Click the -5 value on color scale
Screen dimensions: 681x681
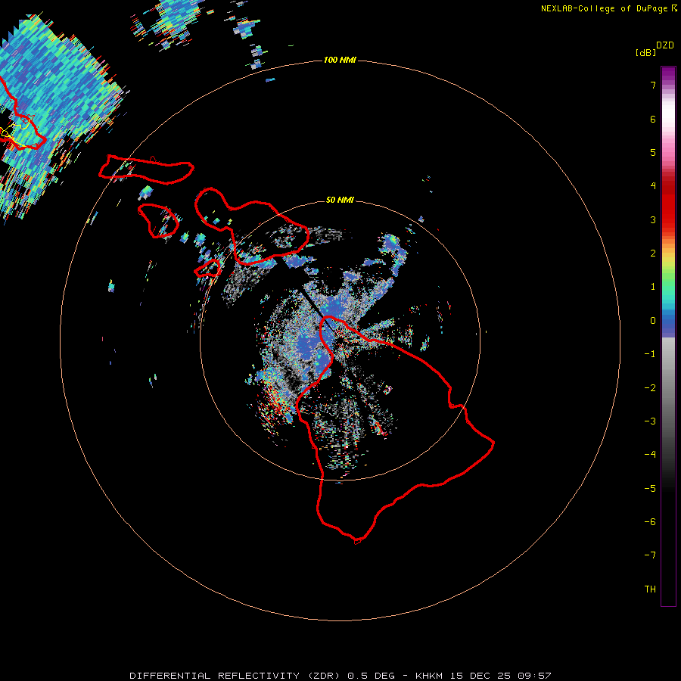650,488
